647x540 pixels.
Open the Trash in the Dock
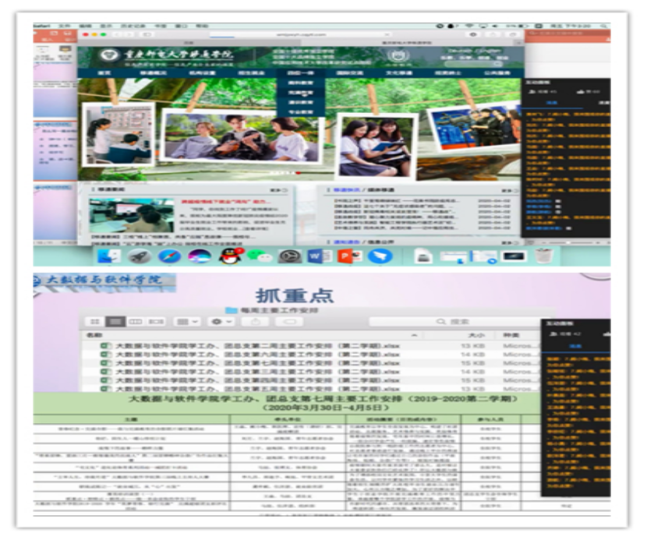(543, 256)
